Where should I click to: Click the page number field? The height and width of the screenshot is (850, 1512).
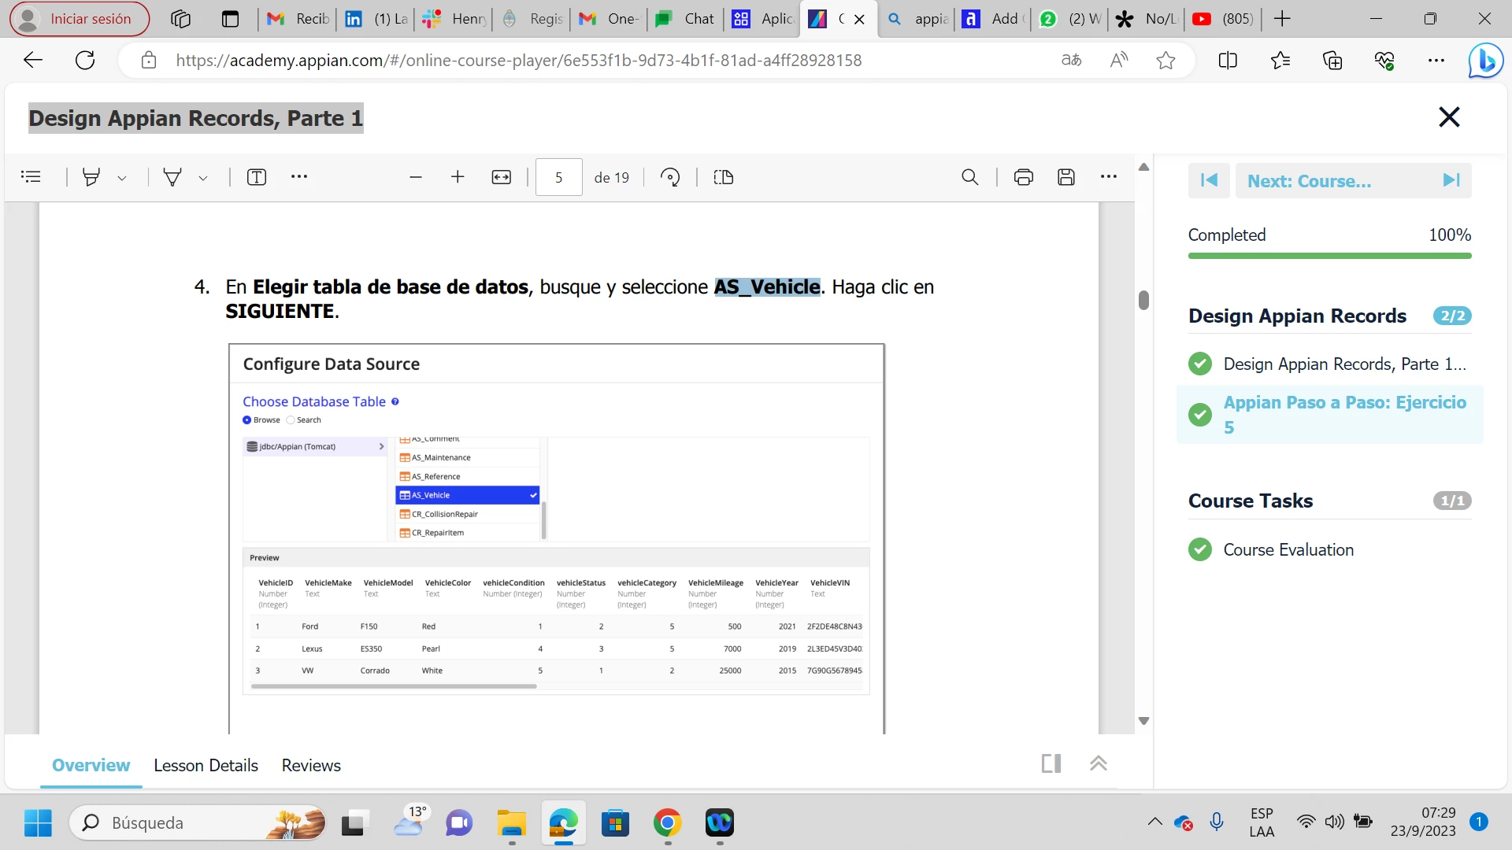pos(559,177)
